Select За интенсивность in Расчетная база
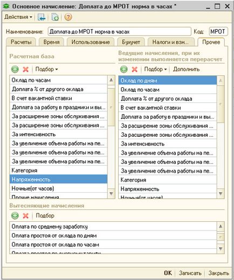This screenshot has width=234, height=280. 59,134
